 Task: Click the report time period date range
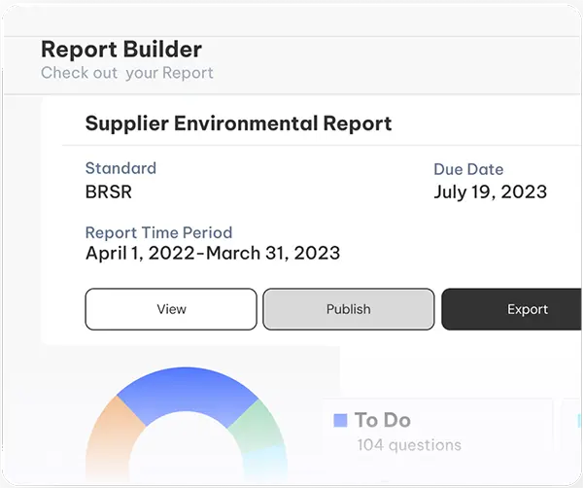pyautogui.click(x=213, y=254)
